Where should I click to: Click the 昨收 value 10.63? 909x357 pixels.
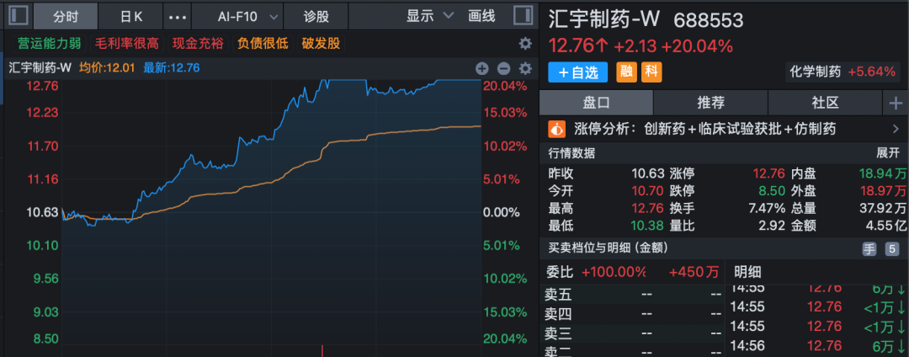point(647,173)
